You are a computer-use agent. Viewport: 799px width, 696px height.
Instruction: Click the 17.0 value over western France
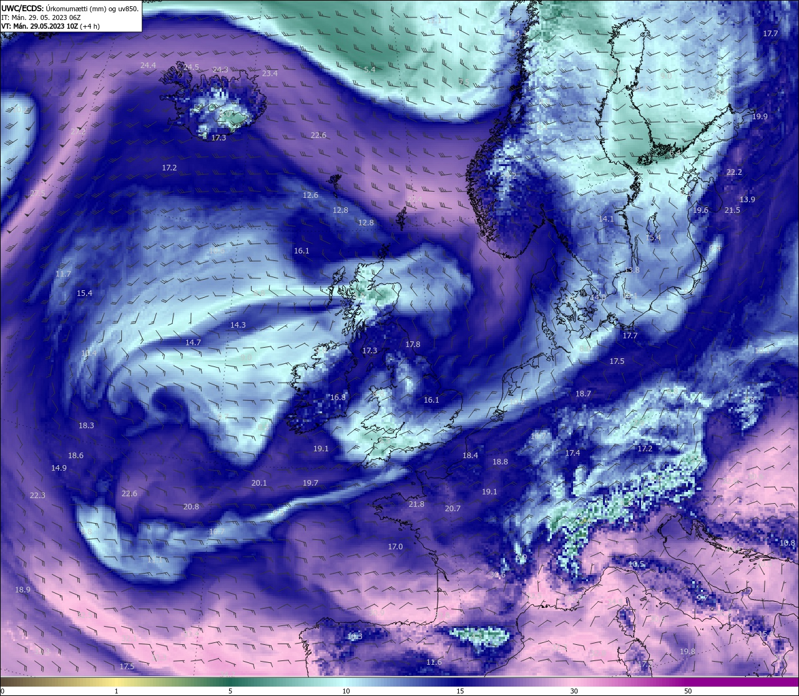click(x=395, y=547)
